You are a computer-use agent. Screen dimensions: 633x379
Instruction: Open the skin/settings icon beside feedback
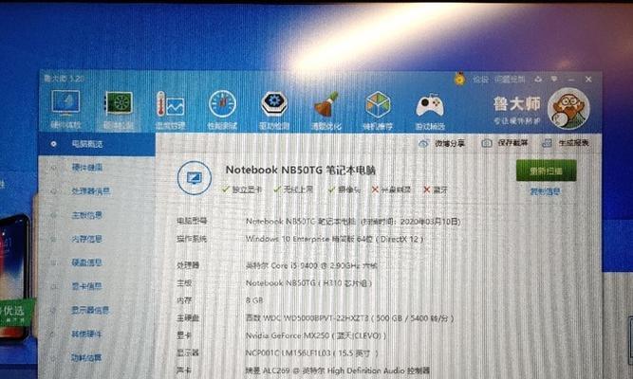tap(538, 79)
